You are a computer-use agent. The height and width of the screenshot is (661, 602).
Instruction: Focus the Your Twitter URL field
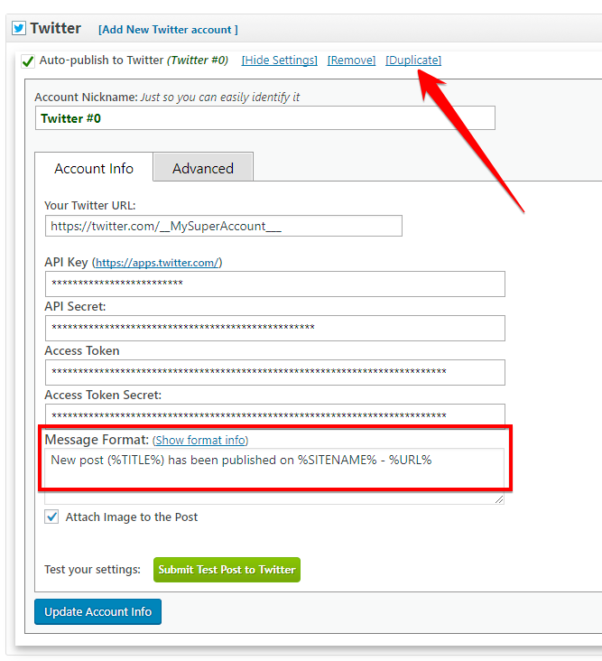point(224,226)
